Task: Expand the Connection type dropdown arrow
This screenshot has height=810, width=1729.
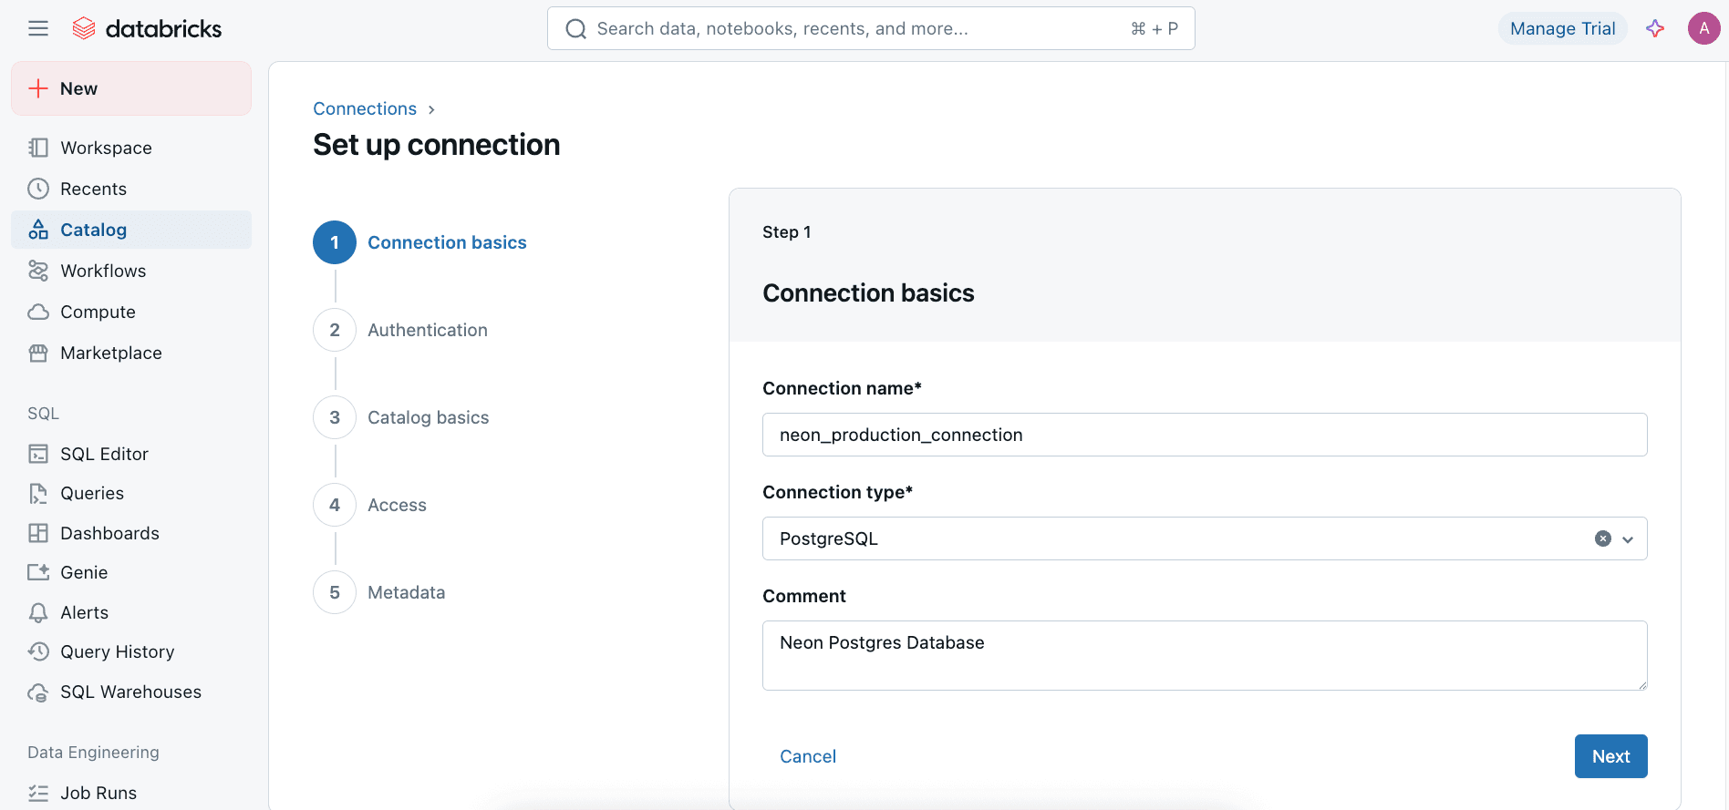Action: coord(1628,539)
